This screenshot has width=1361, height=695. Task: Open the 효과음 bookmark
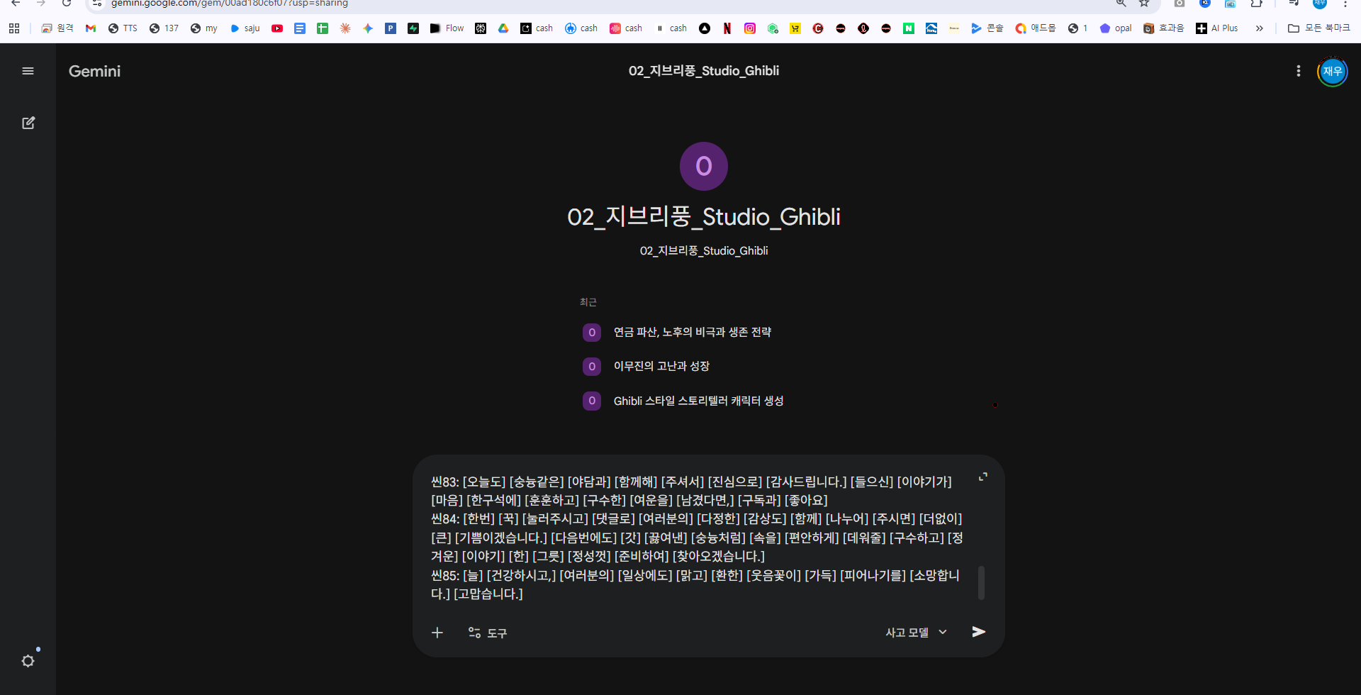tap(1164, 28)
